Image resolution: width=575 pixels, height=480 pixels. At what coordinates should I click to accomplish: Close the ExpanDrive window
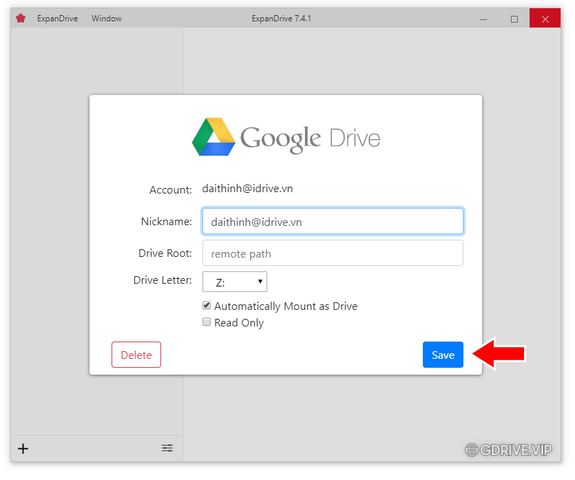click(x=545, y=19)
